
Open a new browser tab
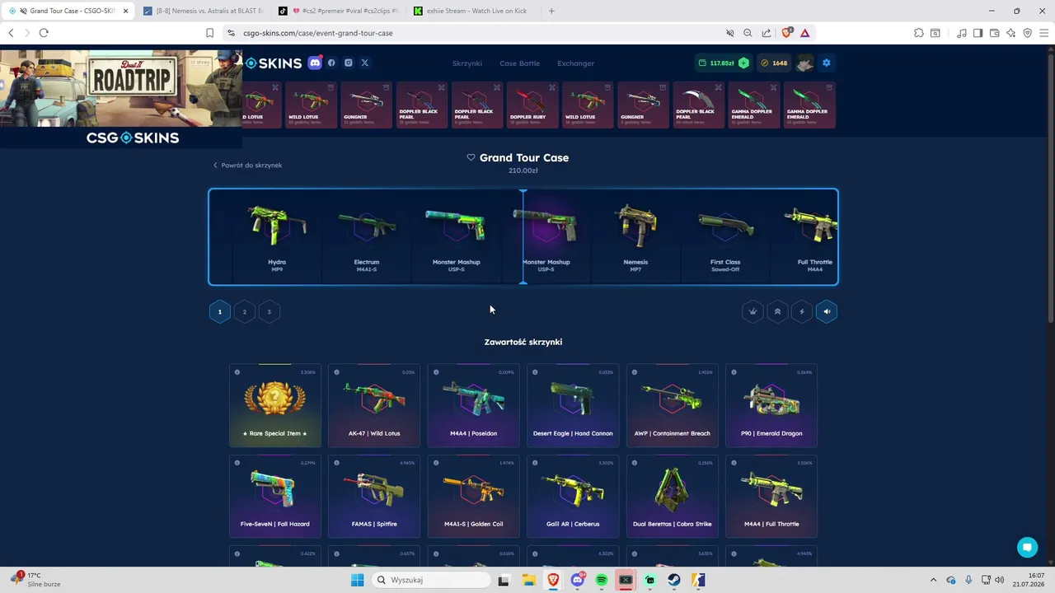pyautogui.click(x=551, y=11)
